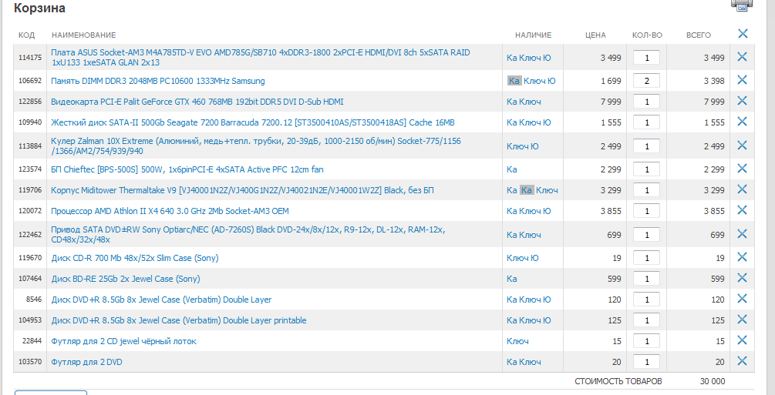Click the price 7 999 in ЦЕНА column

pos(611,102)
